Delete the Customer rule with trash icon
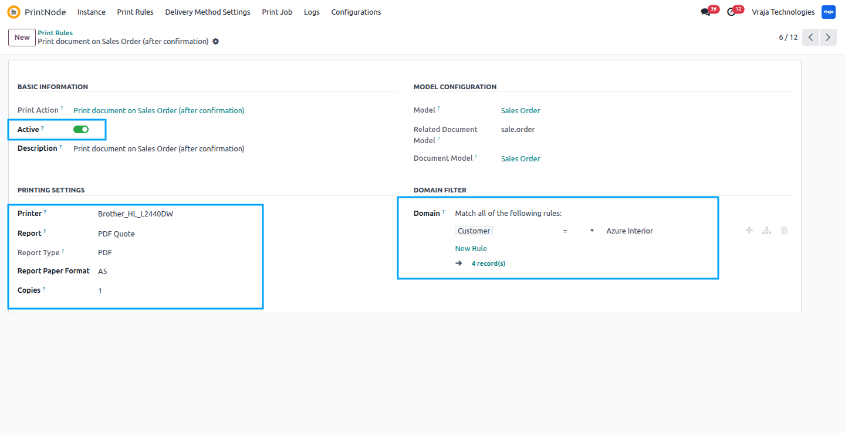Image resolution: width=845 pixels, height=433 pixels. 785,231
